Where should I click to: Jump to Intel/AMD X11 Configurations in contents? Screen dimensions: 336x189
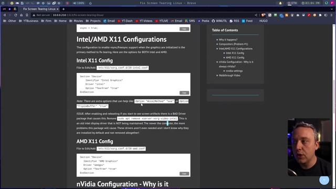coord(236,49)
